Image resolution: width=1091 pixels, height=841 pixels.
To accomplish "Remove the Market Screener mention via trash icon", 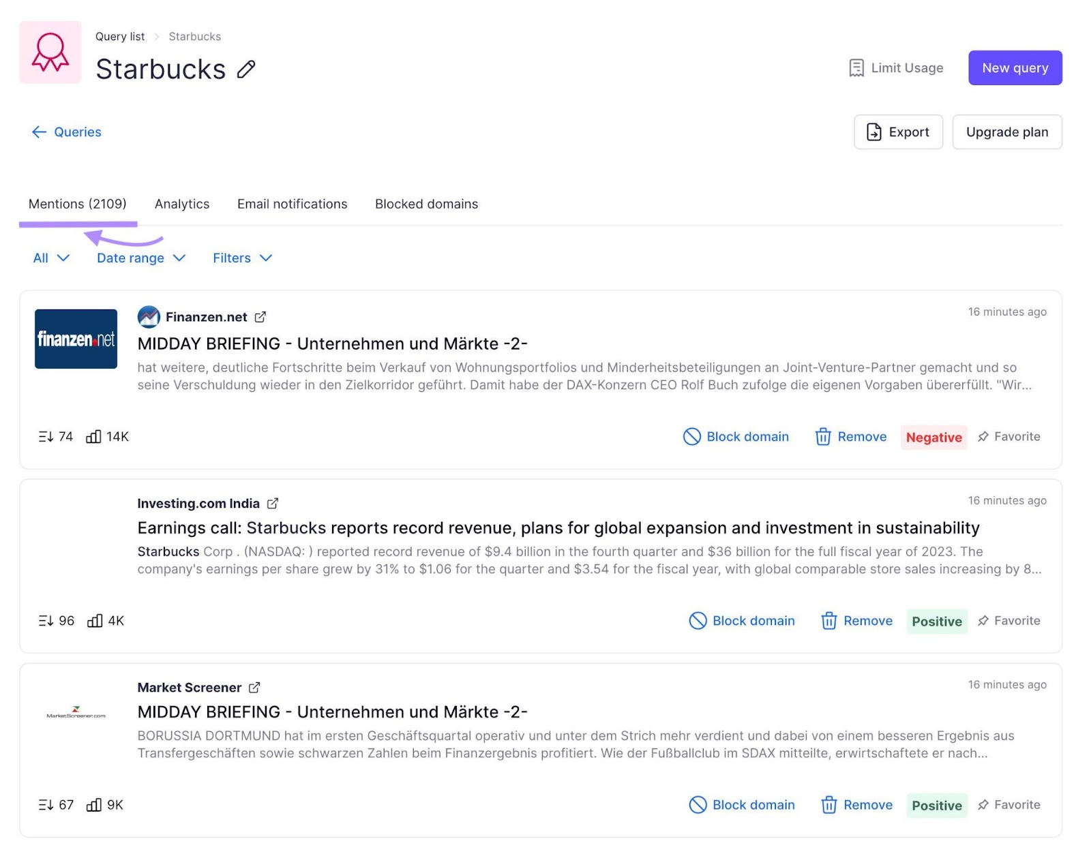I will click(x=828, y=805).
